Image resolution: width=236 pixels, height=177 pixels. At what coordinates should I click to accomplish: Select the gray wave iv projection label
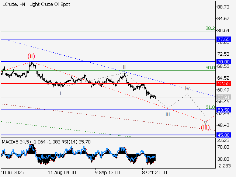coord(187,88)
